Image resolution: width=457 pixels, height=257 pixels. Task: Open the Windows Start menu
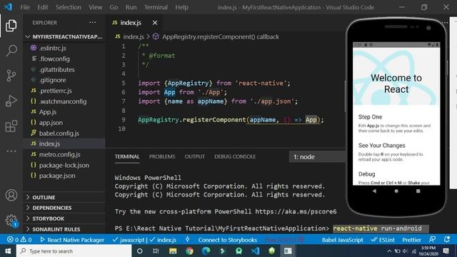[8, 251]
